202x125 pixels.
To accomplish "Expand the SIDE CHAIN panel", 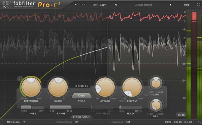I will point(81,117).
